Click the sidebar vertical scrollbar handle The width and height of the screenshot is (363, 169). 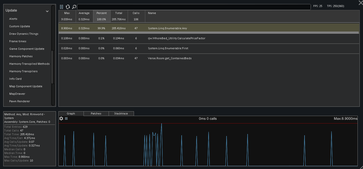click(53, 67)
